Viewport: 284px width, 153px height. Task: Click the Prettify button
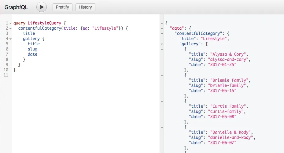[62, 7]
